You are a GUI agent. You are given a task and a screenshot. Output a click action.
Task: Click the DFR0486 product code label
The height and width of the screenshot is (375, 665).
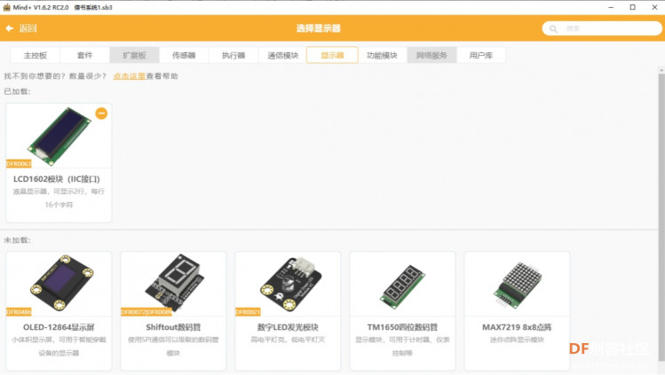(x=19, y=312)
